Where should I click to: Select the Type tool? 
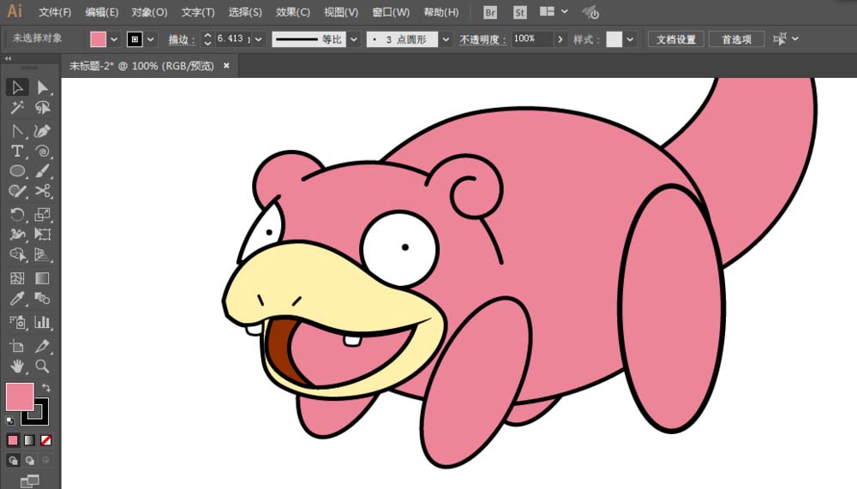(17, 151)
